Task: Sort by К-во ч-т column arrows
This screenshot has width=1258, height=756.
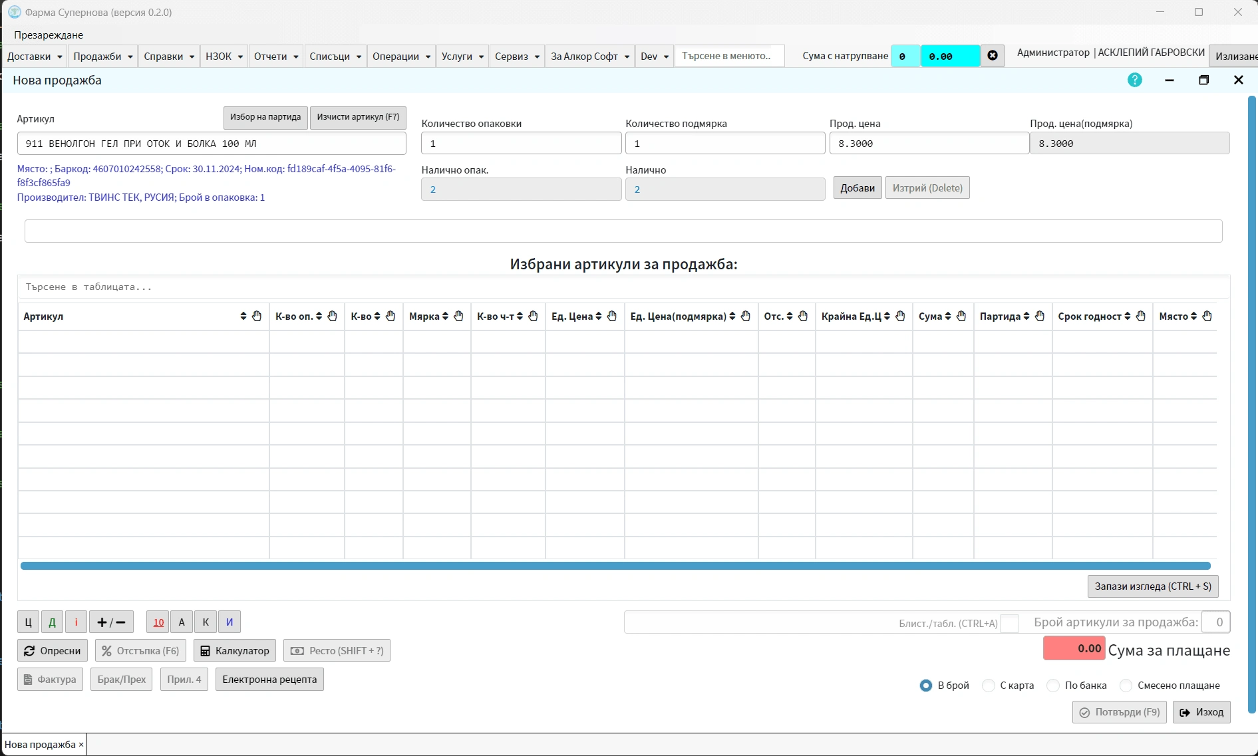Action: tap(520, 316)
